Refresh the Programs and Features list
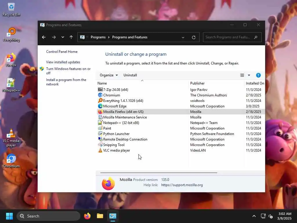The width and height of the screenshot is (297, 223). click(193, 37)
